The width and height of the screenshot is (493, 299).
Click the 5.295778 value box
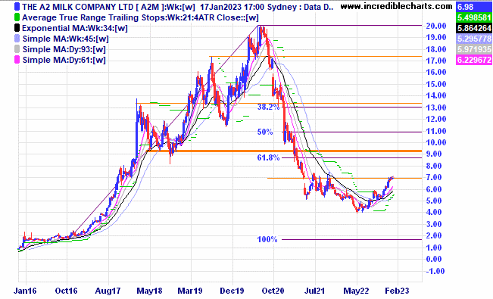coord(474,39)
